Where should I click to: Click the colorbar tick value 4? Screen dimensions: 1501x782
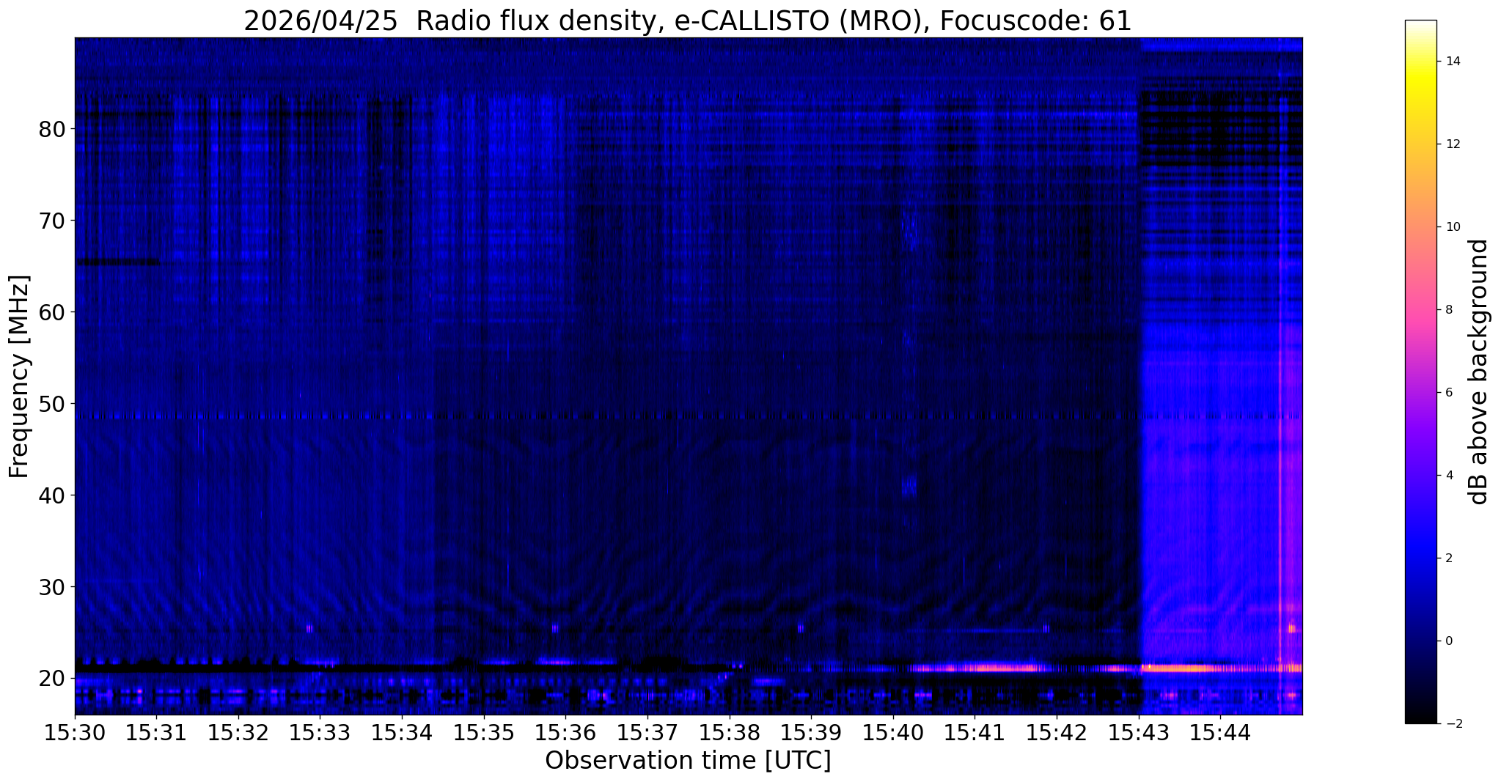pyautogui.click(x=1449, y=475)
